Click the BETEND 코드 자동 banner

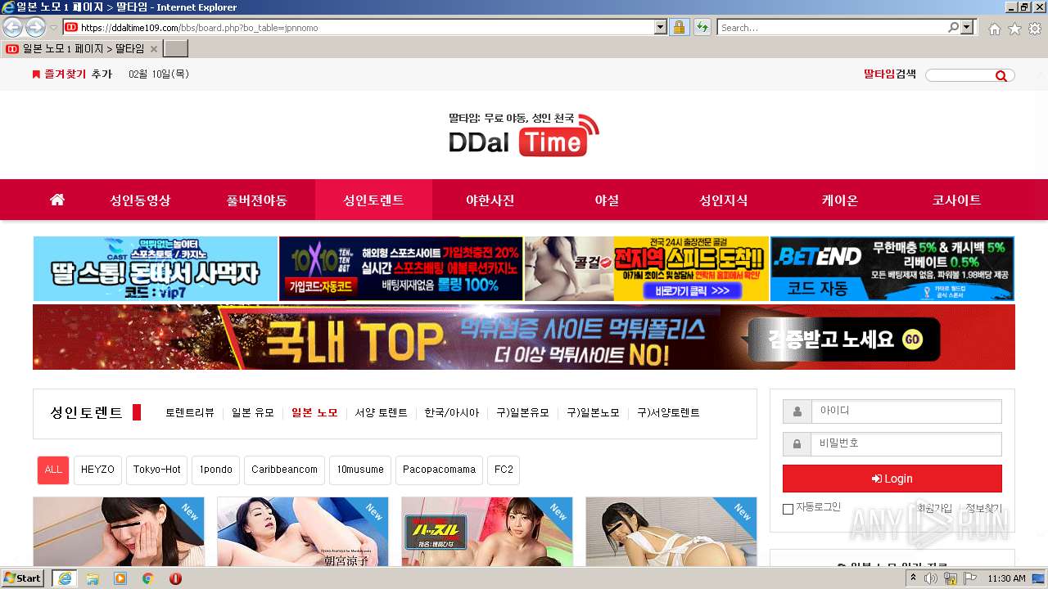[892, 269]
